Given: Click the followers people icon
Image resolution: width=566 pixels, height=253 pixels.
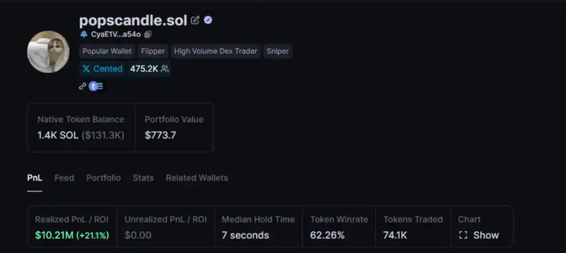Looking at the screenshot, I should pyautogui.click(x=165, y=69).
